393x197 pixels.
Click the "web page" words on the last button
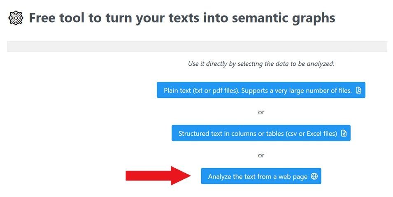tap(293, 177)
